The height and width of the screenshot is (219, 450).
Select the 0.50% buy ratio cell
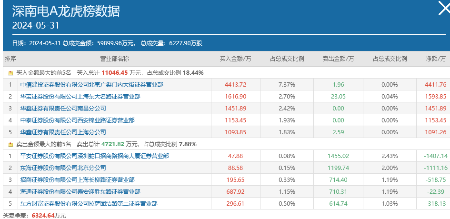click(x=287, y=203)
